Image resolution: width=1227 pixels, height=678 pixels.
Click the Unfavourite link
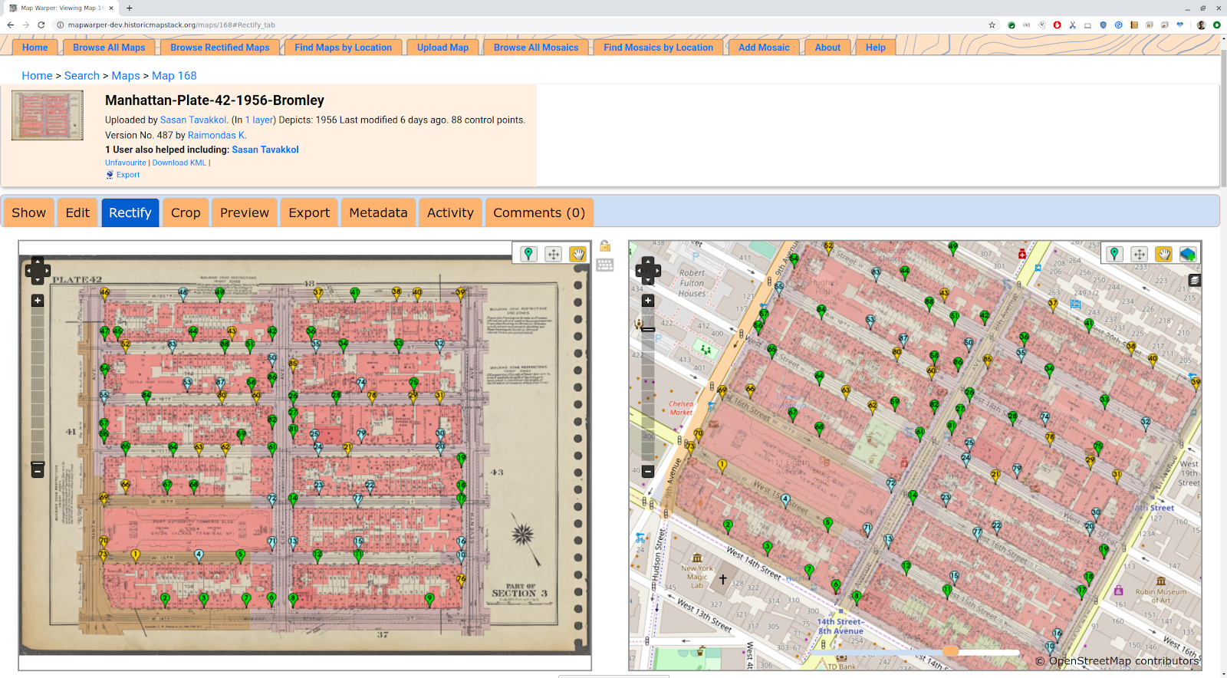126,163
